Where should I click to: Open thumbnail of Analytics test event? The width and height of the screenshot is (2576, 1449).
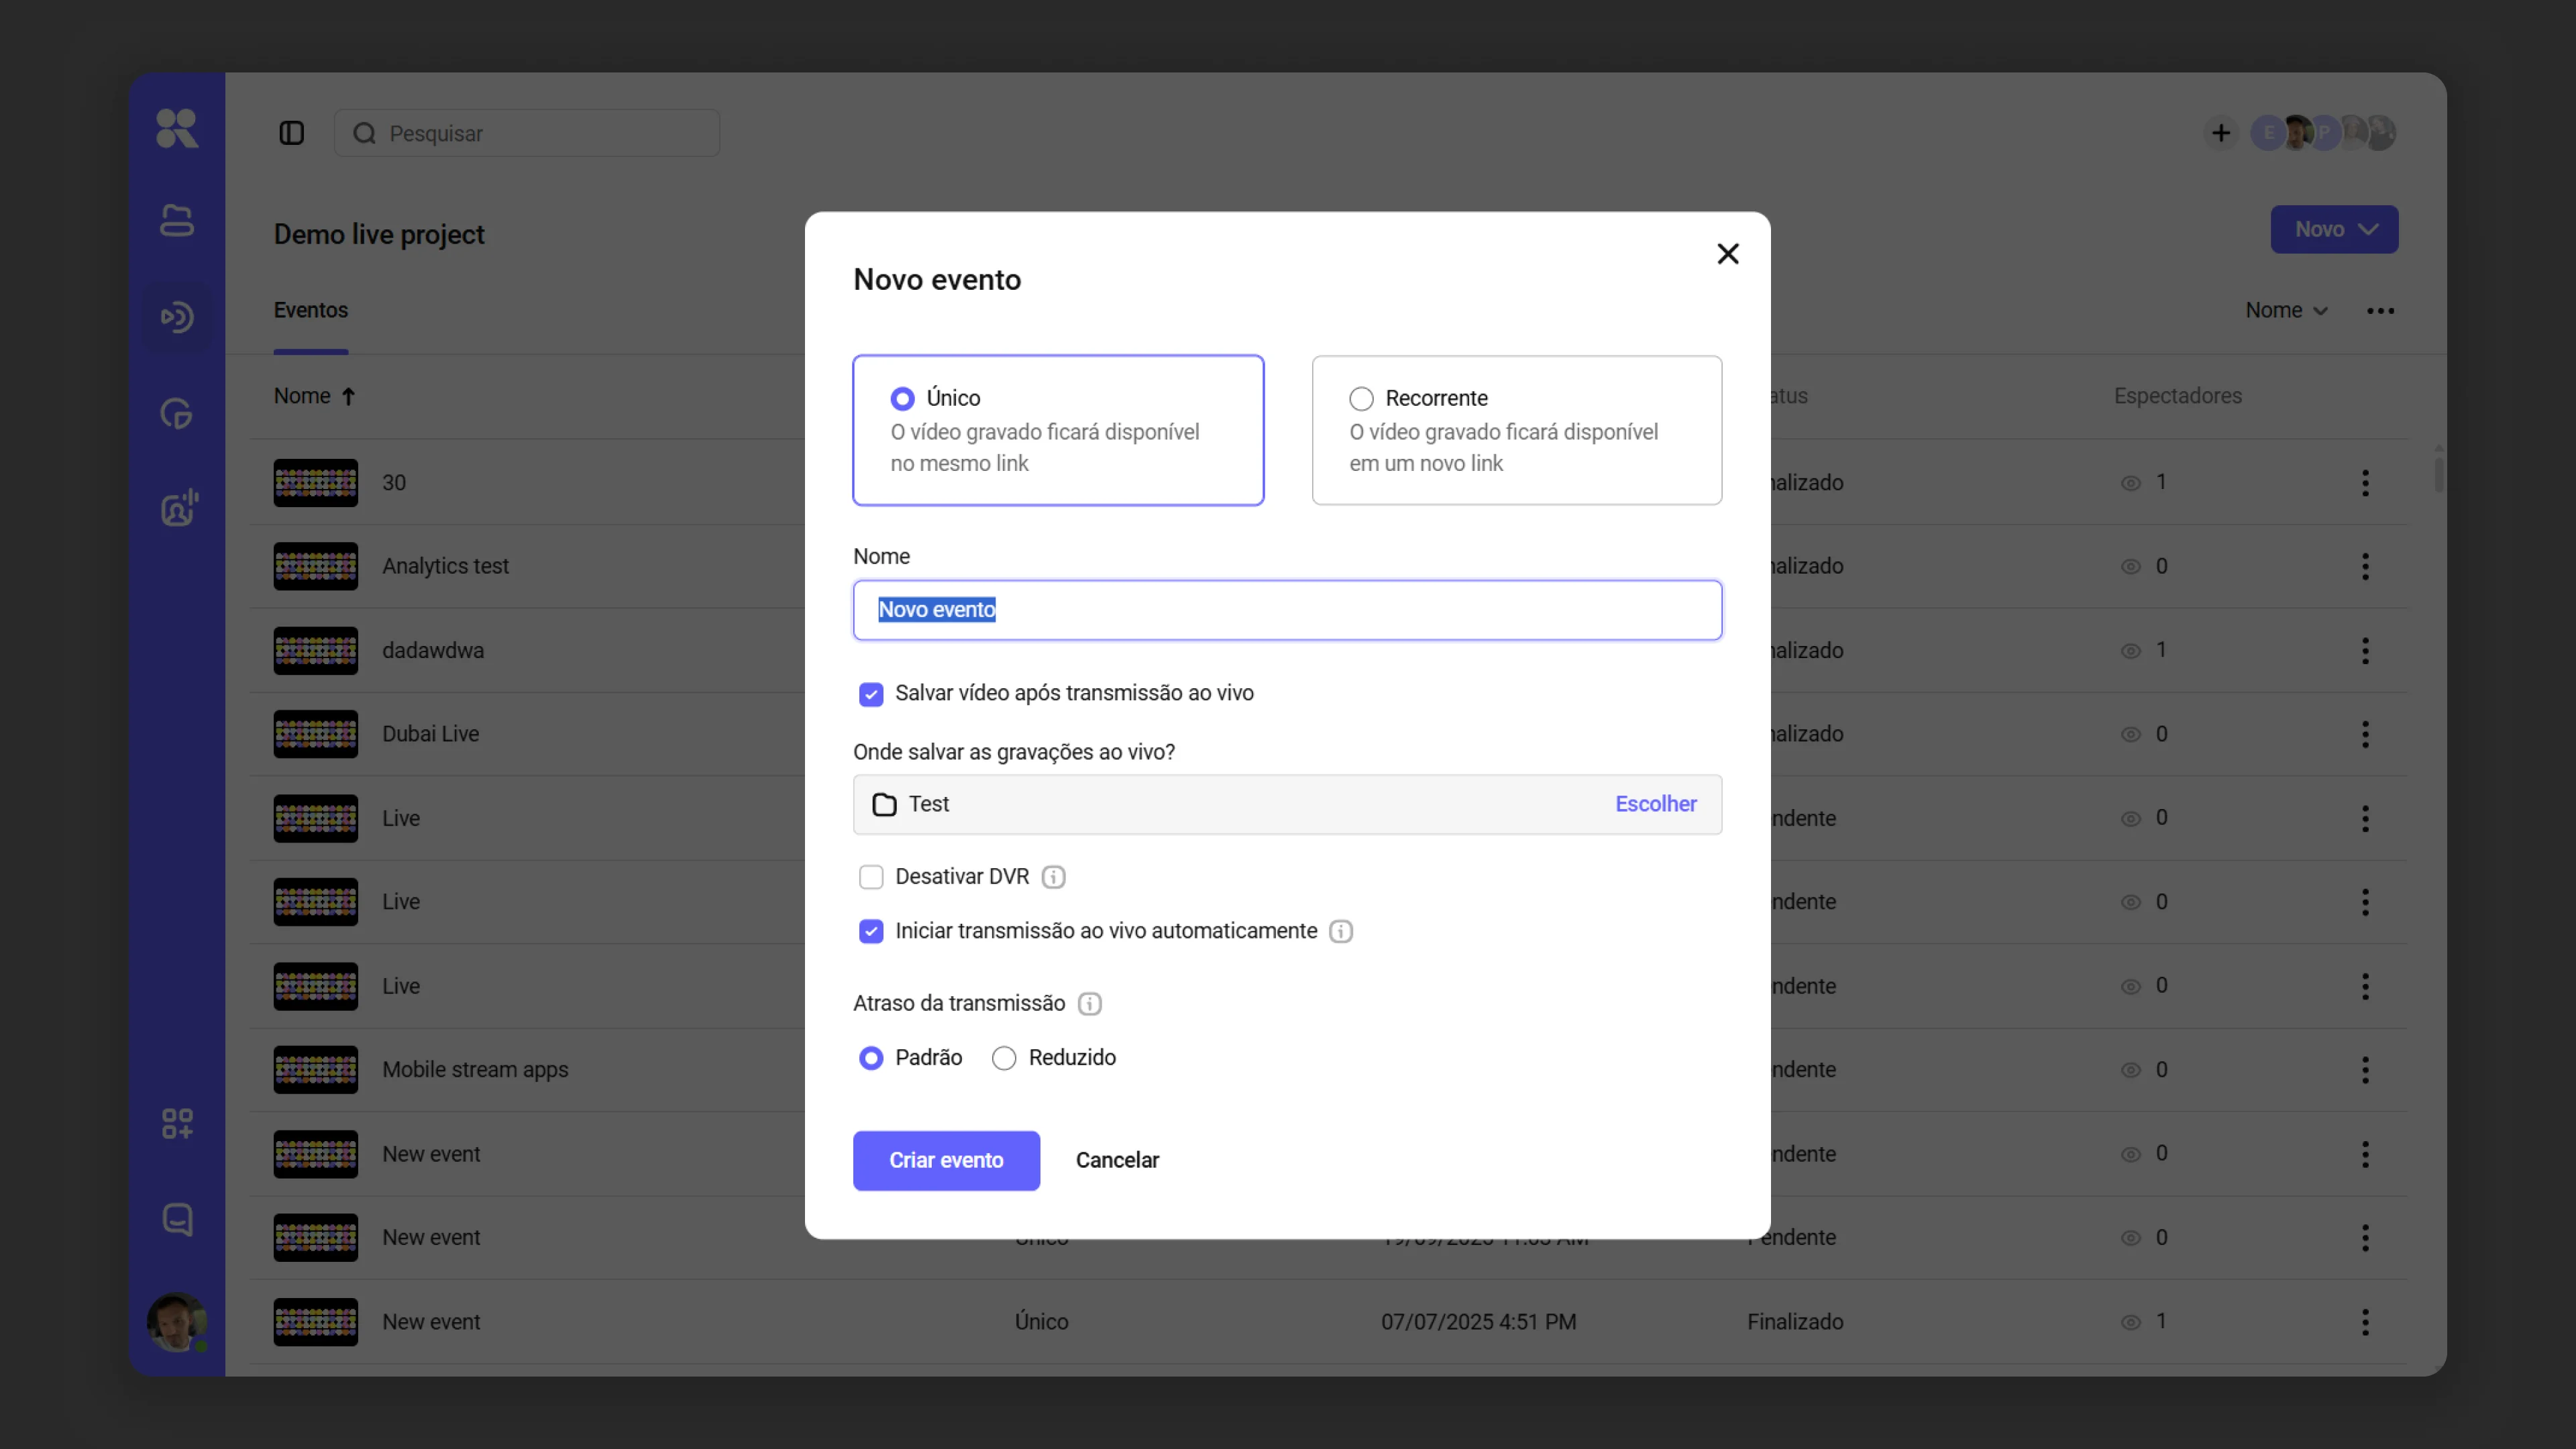pyautogui.click(x=315, y=567)
